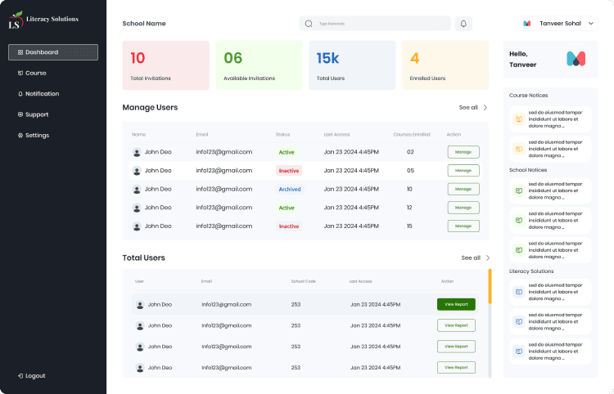
Task: Click the avatar icon beside Tanveer Sohal
Action: click(x=527, y=24)
